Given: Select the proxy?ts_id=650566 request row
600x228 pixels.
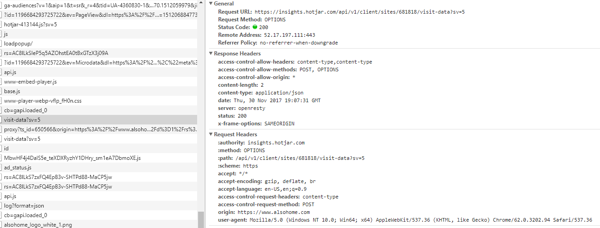Looking at the screenshot, I should click(x=98, y=129).
